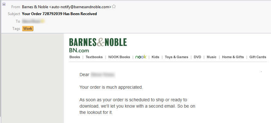Open the Music section
This screenshot has width=271, height=123.
pos(212,57)
